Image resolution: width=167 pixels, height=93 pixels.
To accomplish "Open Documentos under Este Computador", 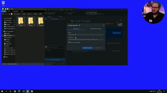I will [x=9, y=36].
